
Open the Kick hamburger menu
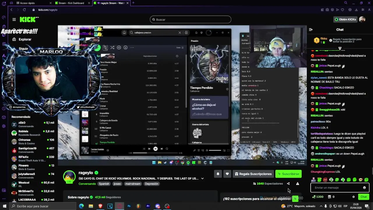[14, 20]
